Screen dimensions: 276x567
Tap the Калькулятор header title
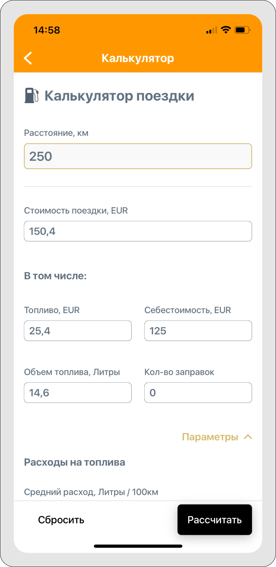(x=138, y=58)
